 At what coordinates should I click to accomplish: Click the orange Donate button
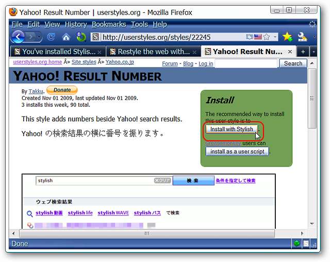point(62,90)
